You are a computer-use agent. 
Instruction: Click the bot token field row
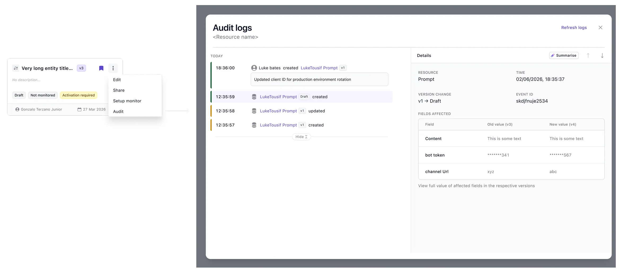511,155
